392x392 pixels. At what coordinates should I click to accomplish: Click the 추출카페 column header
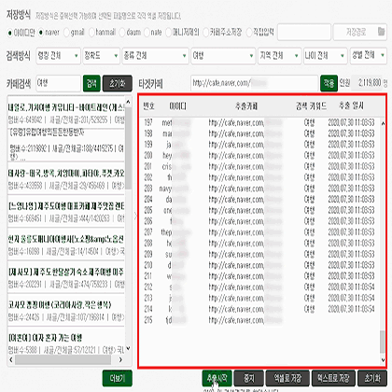246,106
